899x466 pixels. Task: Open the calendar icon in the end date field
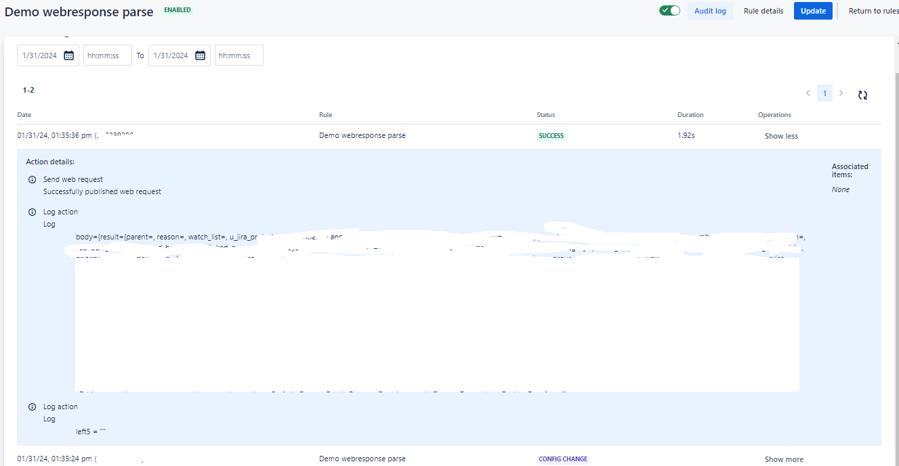click(x=200, y=55)
